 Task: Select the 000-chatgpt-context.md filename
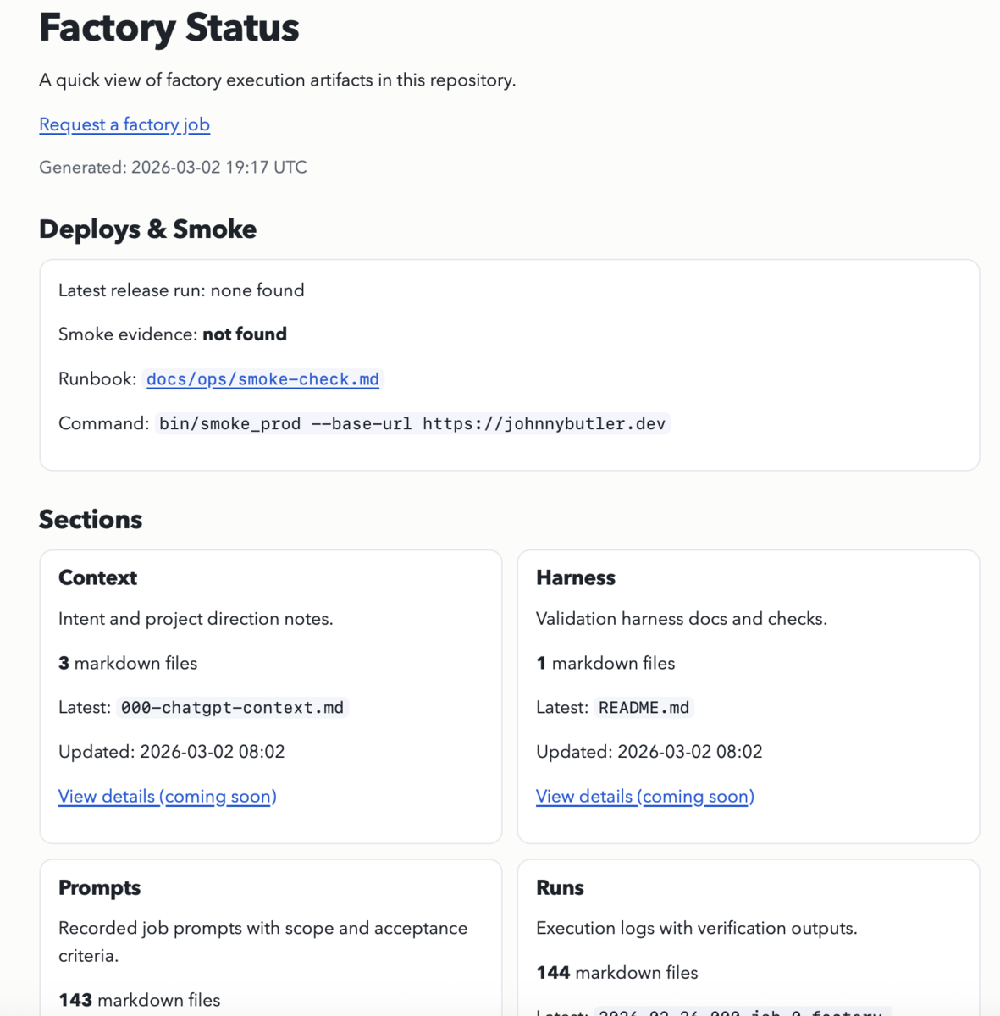(x=231, y=707)
